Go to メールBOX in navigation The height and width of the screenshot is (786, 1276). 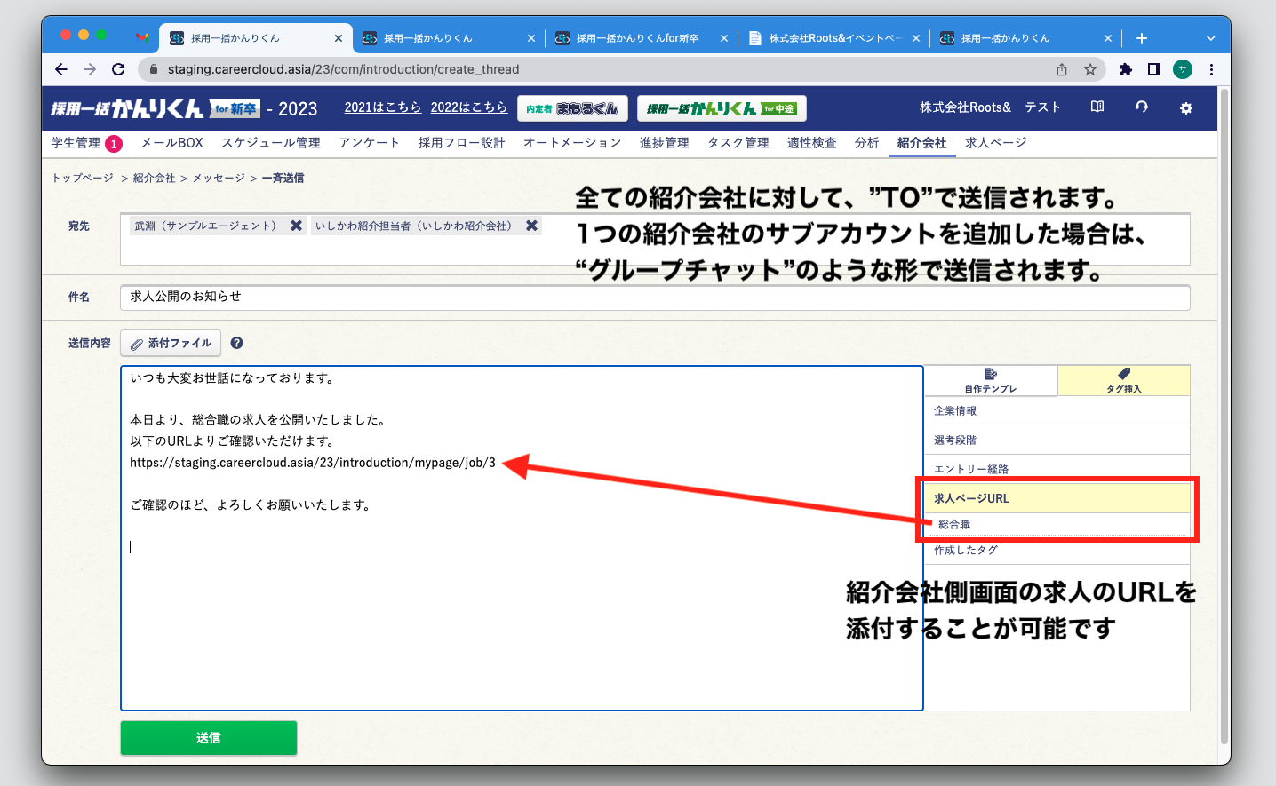[171, 143]
